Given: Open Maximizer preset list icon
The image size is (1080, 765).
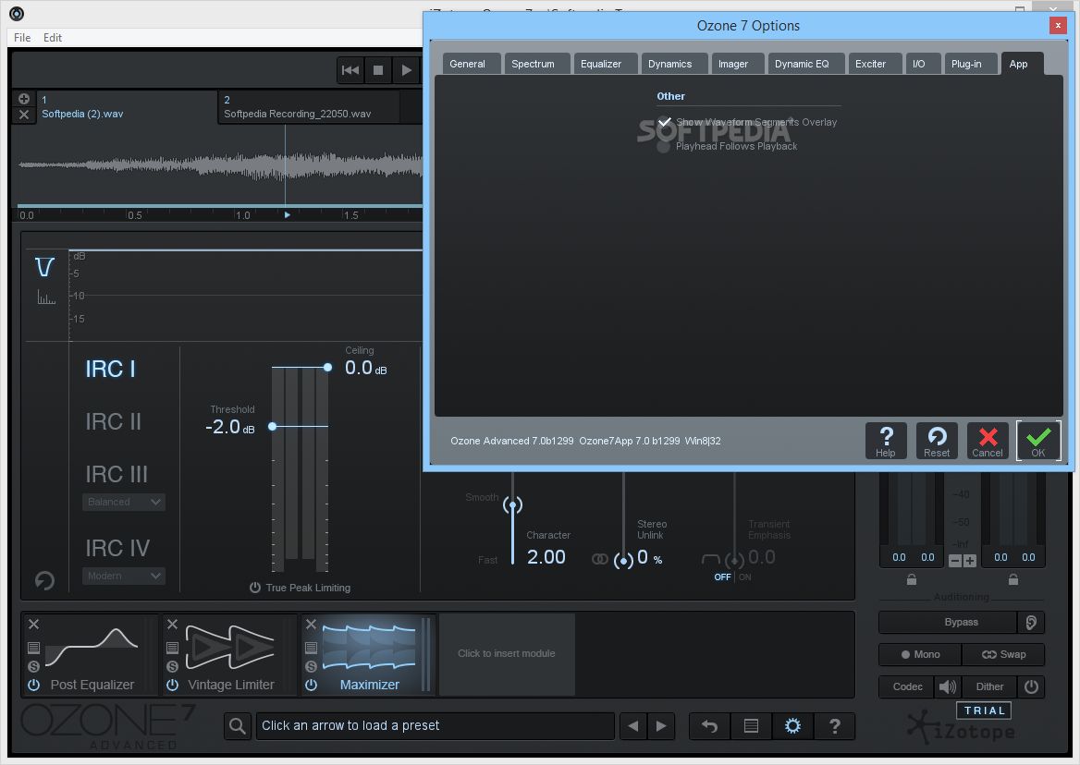Looking at the screenshot, I should pos(311,648).
